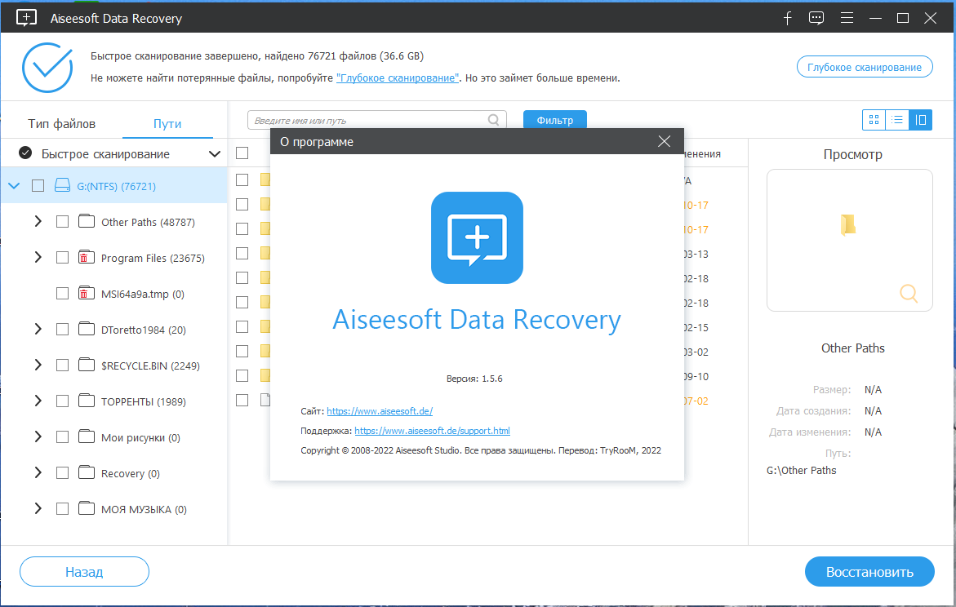This screenshot has width=956, height=607.
Task: Click the MSI64a9a.tmp deleted-folder icon
Action: coord(87,293)
